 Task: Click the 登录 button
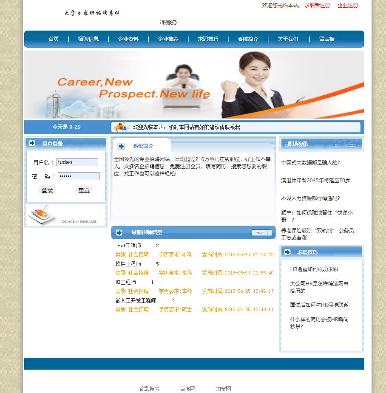[47, 190]
